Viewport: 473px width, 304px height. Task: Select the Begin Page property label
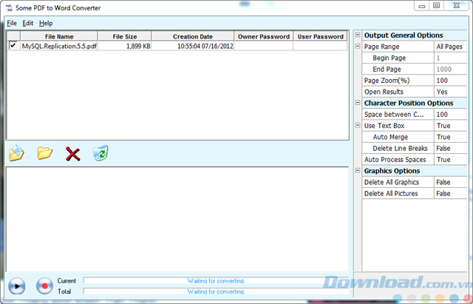coord(389,58)
